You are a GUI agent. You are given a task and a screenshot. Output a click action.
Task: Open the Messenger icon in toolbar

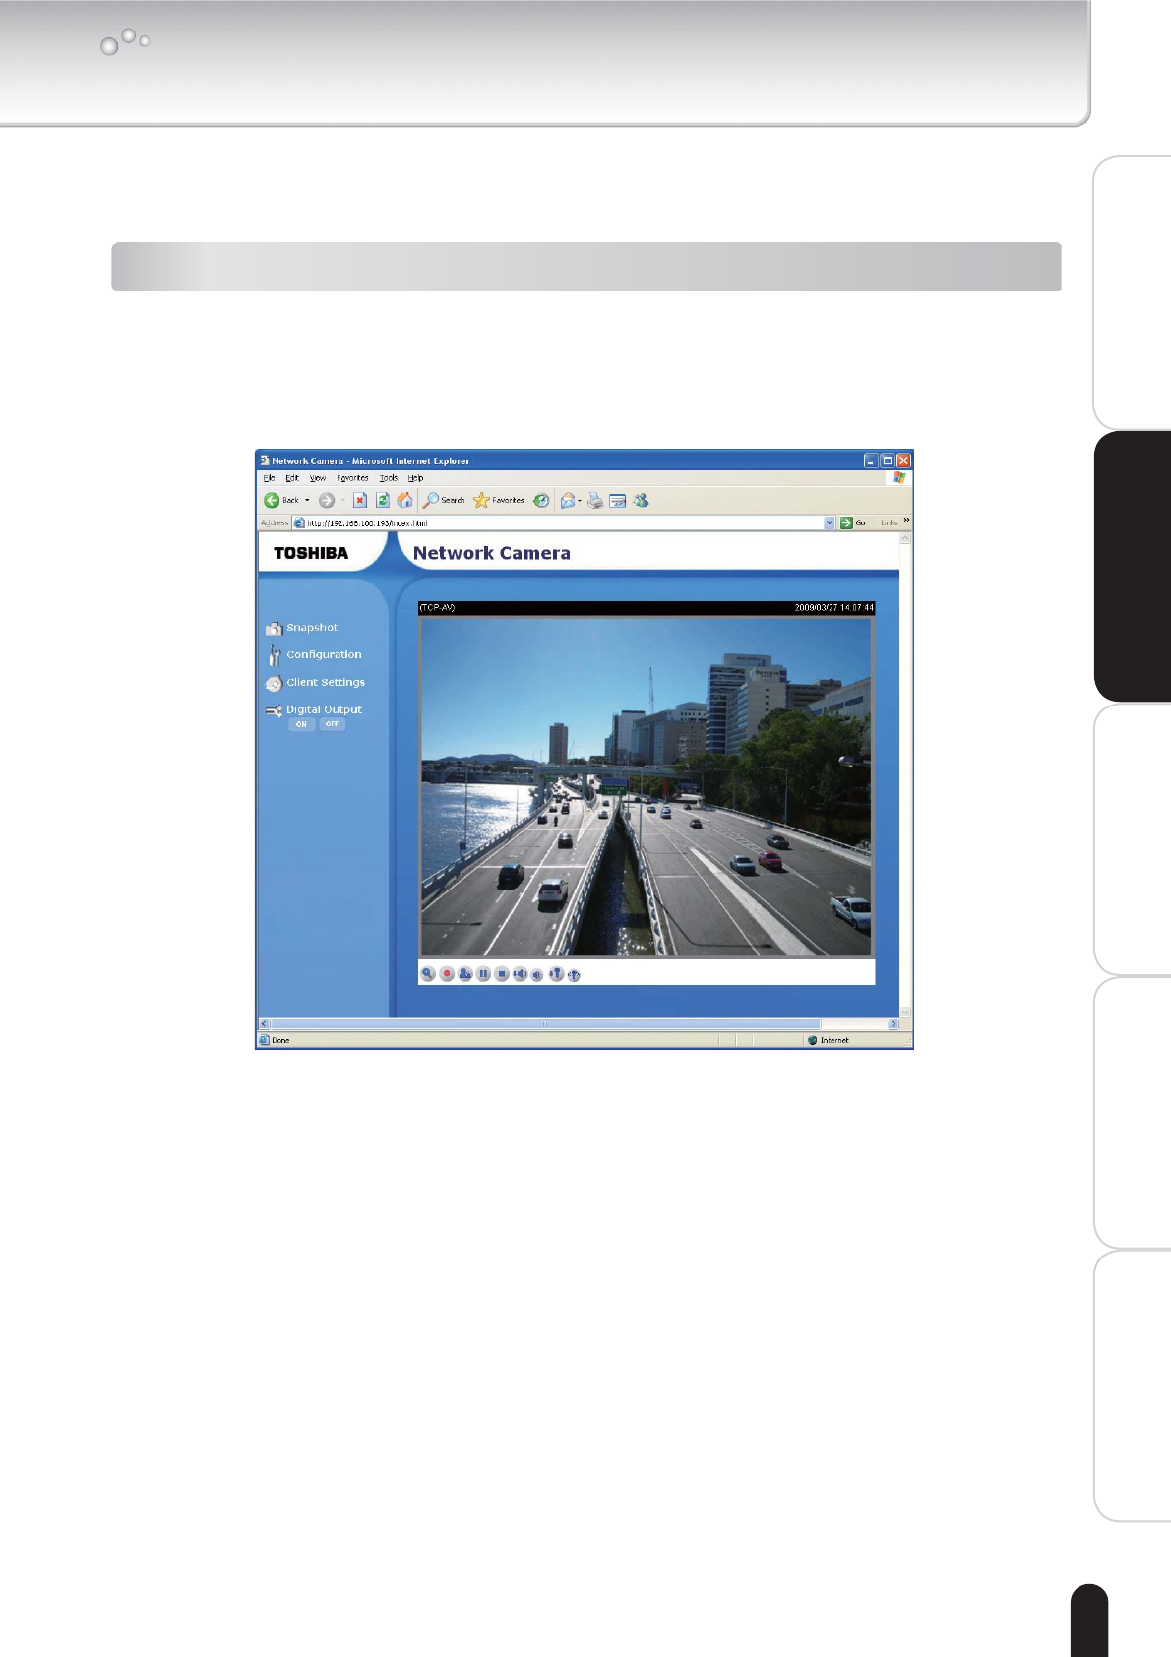tap(642, 500)
